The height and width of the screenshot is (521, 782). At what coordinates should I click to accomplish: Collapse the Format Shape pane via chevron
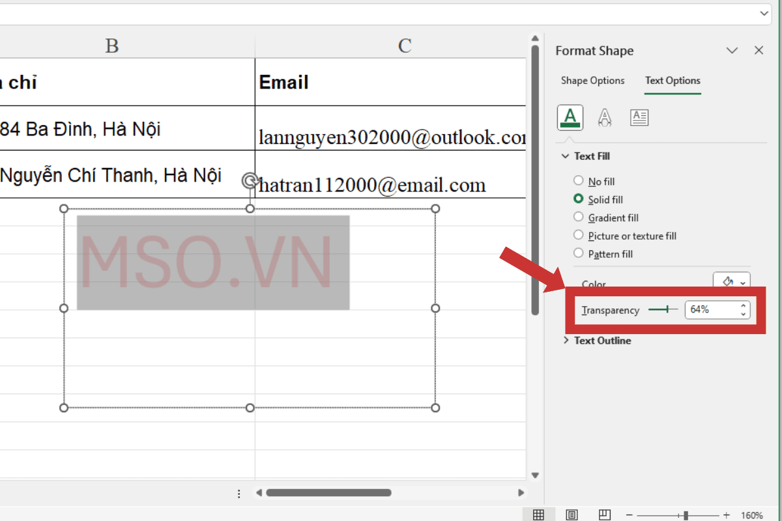pos(732,50)
